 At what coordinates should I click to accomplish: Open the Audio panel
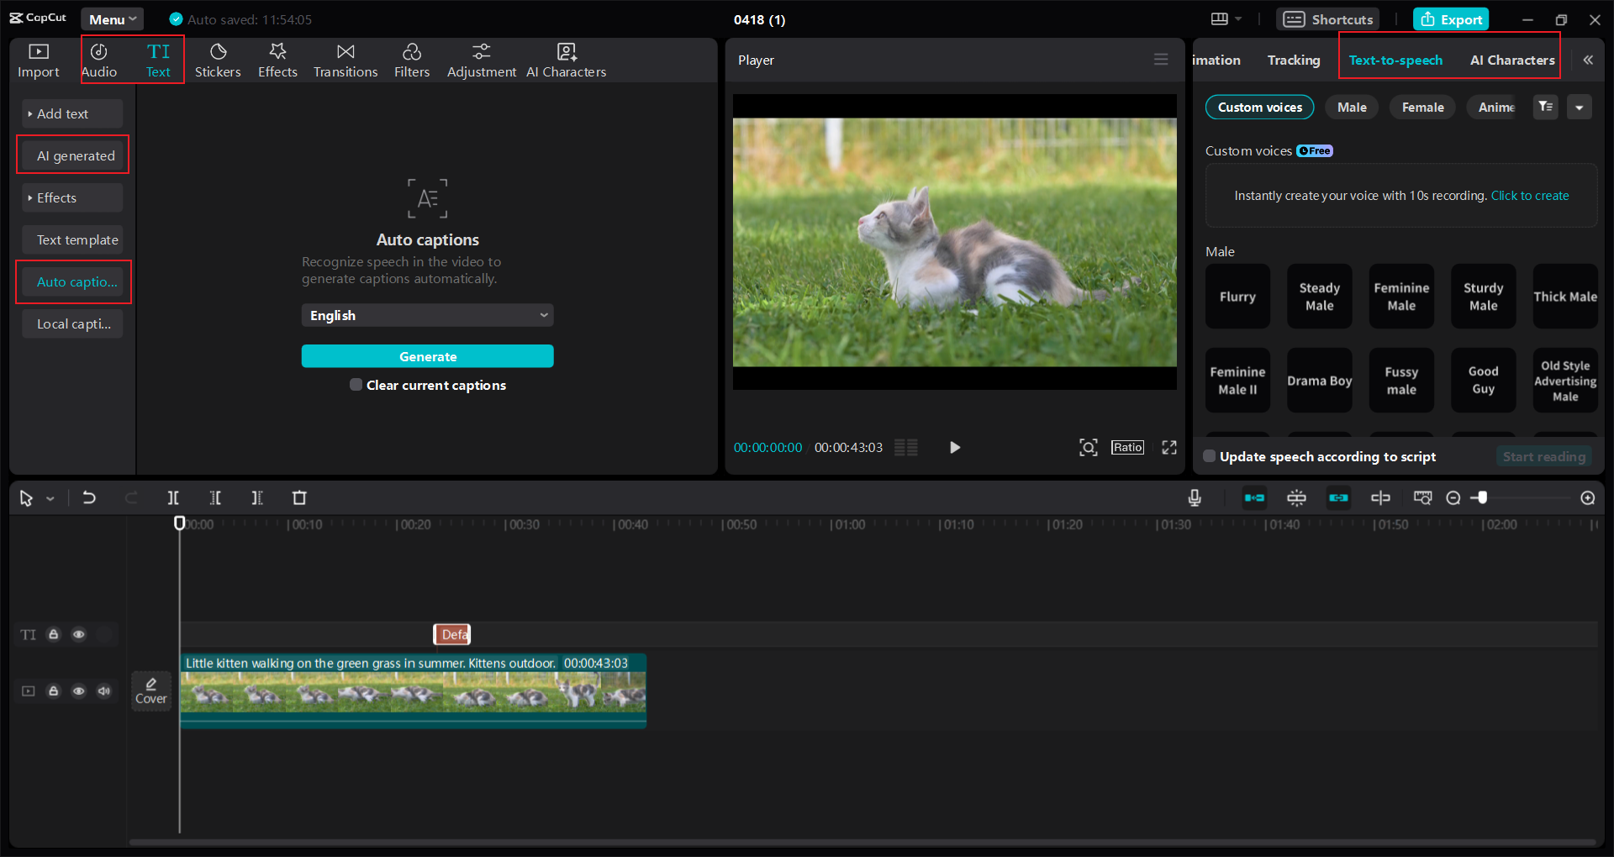[x=99, y=60]
